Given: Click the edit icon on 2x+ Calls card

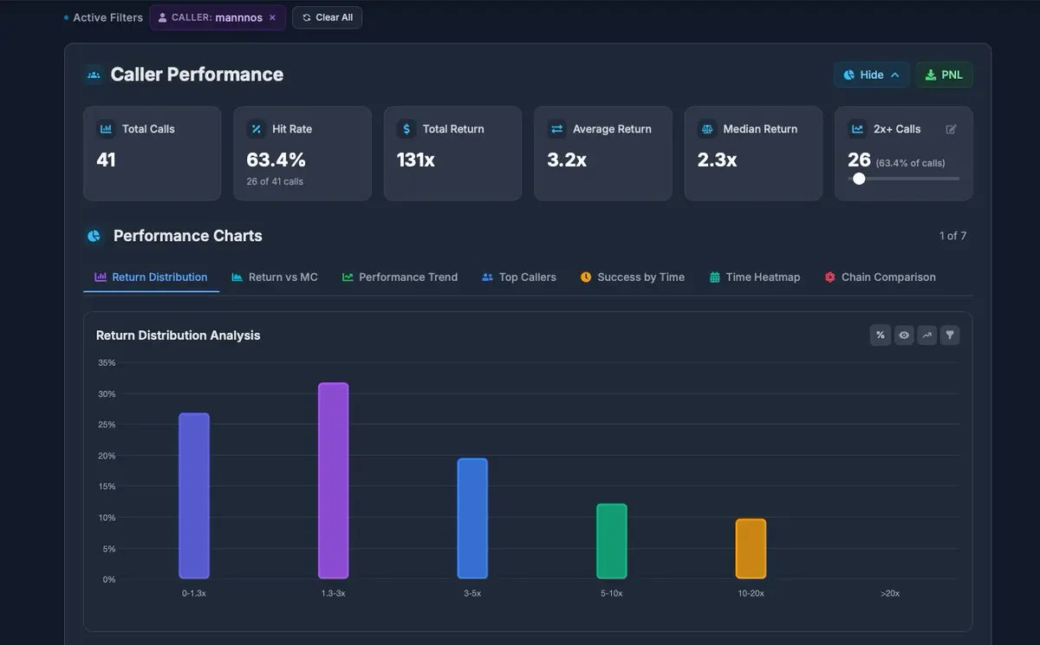Looking at the screenshot, I should click(x=951, y=129).
